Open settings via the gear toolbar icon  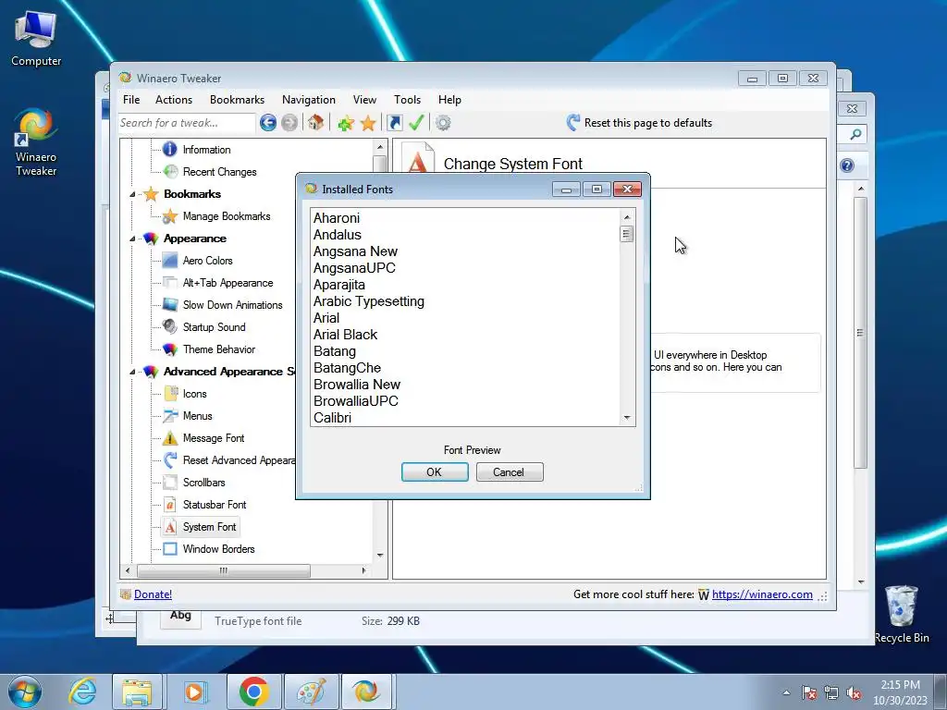point(443,123)
